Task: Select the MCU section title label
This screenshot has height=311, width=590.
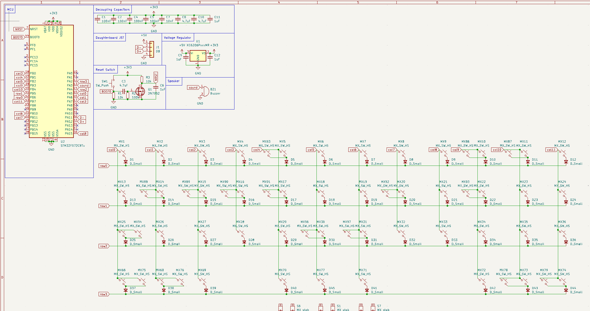Action: (x=10, y=10)
